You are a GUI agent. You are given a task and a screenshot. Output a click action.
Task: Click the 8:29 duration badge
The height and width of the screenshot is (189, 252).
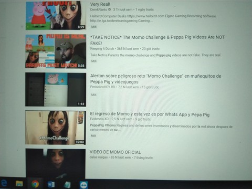click(x=81, y=27)
